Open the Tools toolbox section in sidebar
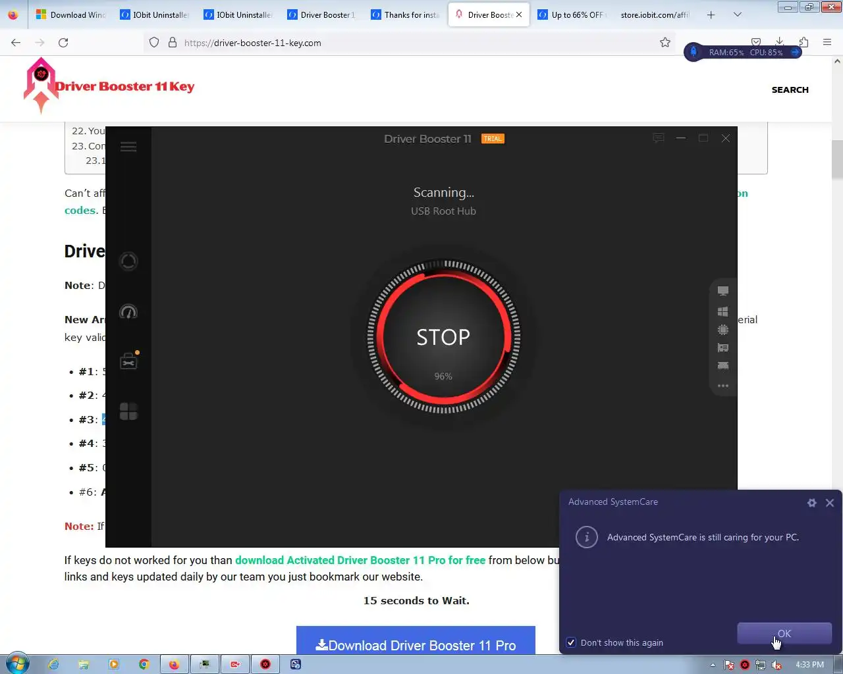Image resolution: width=843 pixels, height=674 pixels. coord(128,361)
